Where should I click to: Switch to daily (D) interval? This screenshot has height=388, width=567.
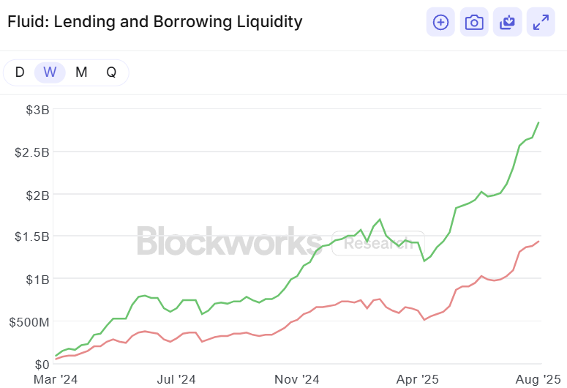(x=20, y=72)
